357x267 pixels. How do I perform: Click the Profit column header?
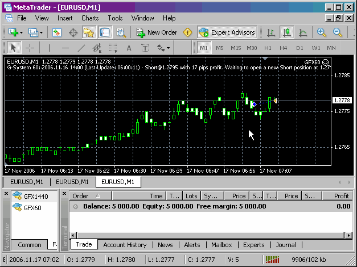[x=338, y=196]
